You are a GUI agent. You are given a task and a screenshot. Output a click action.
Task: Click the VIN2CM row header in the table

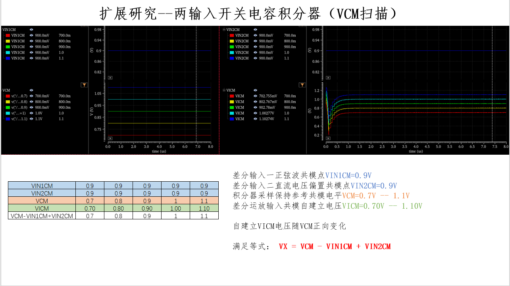tap(42, 193)
